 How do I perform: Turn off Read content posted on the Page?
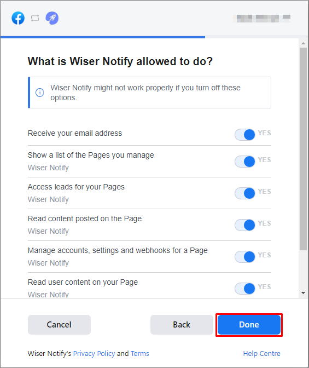[245, 225]
